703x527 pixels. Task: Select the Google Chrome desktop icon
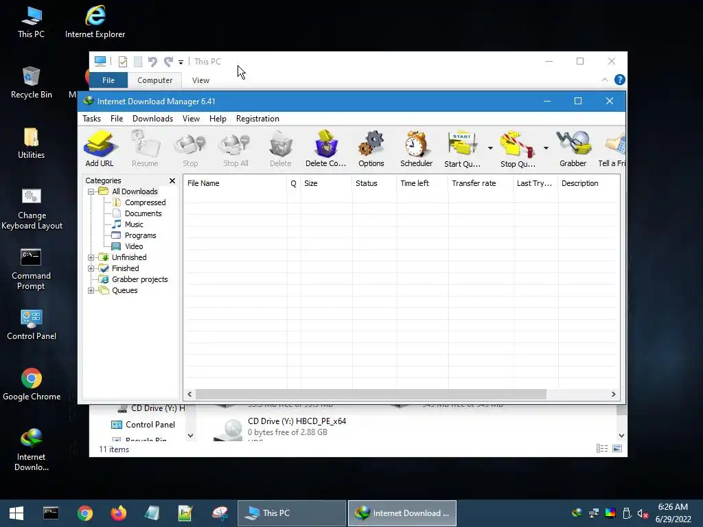click(x=32, y=384)
